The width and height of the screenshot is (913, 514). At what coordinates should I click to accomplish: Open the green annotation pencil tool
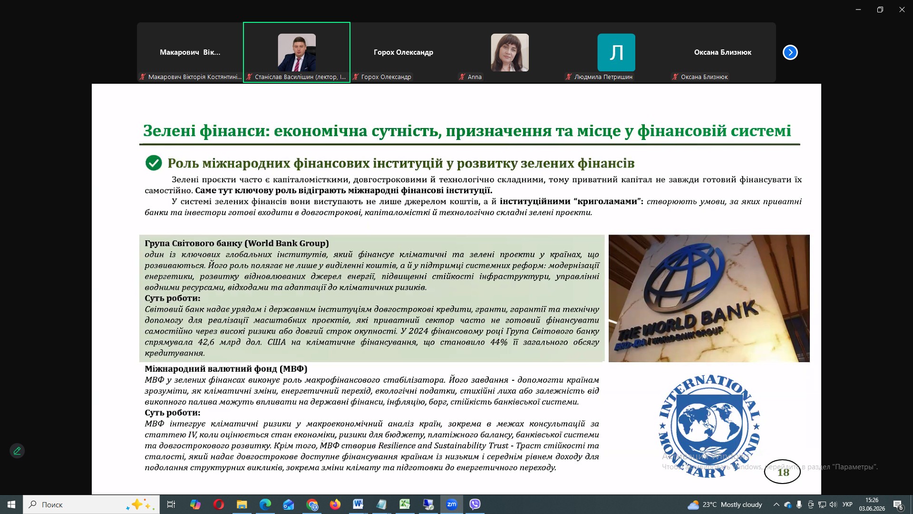pos(17,451)
